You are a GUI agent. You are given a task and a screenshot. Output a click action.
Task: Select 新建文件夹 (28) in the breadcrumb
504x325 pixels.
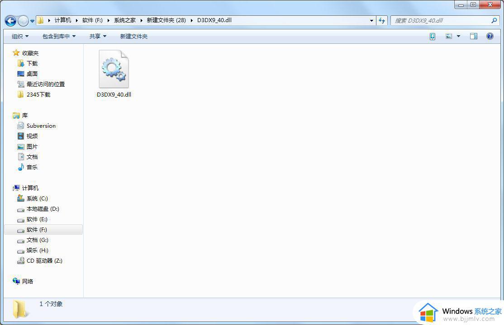[x=166, y=20]
